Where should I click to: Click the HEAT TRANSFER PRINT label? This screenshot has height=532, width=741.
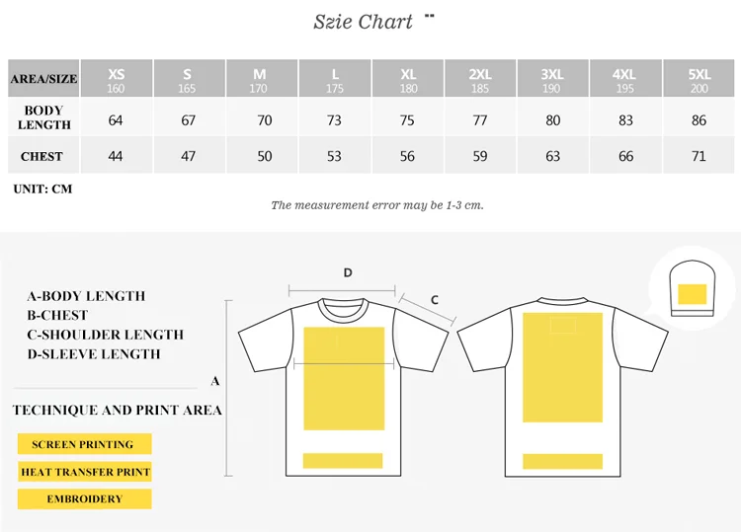[85, 472]
